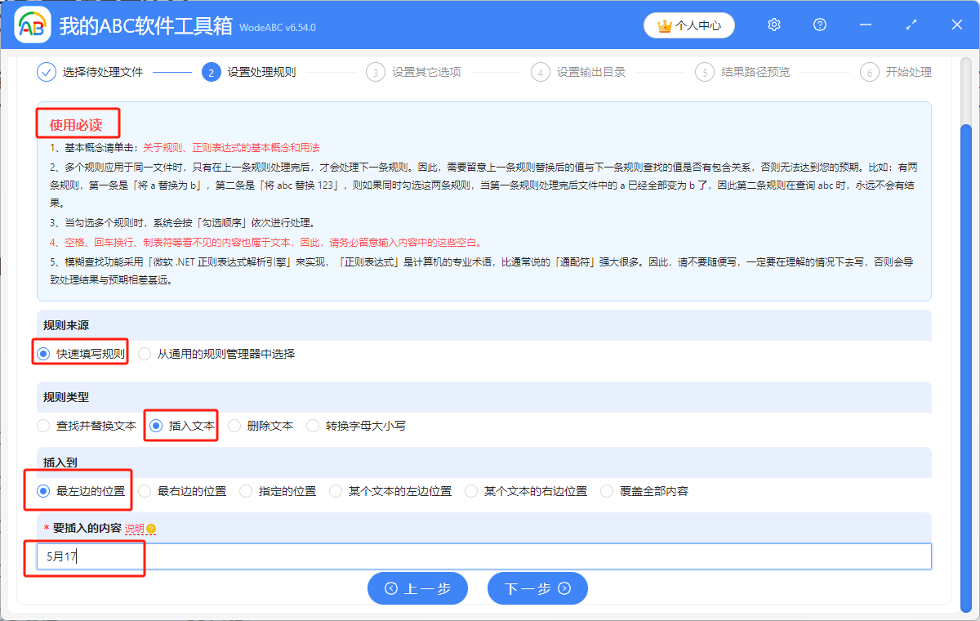
Task: Choose 覆盖全部内容 insert position
Action: (x=606, y=490)
